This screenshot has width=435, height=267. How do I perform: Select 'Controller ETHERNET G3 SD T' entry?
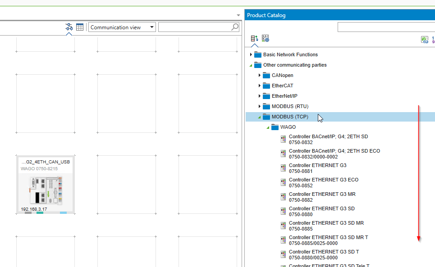324,254
